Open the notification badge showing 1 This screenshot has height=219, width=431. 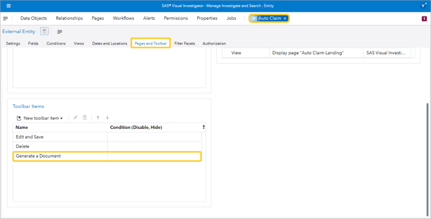coord(424,19)
